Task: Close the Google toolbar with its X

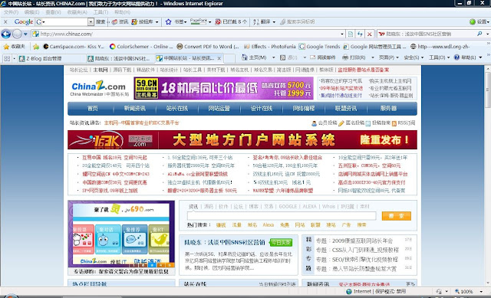Action: (x=5, y=21)
